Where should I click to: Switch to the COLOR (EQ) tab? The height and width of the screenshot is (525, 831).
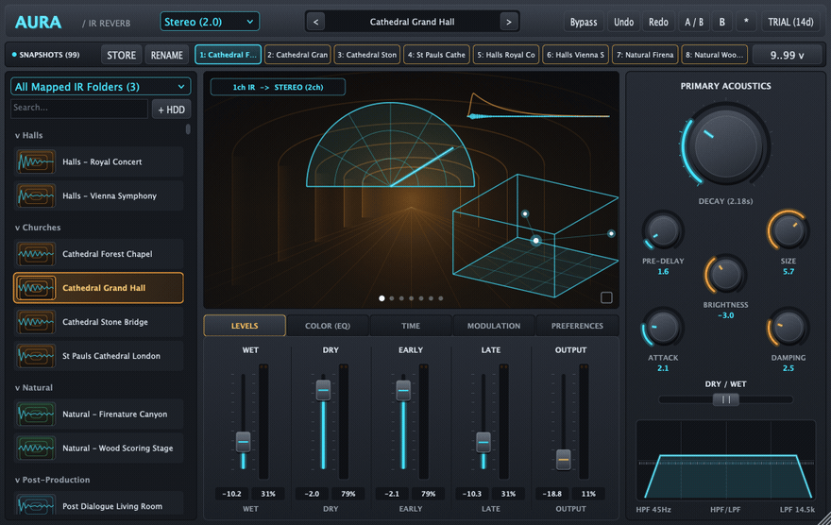[x=328, y=326]
